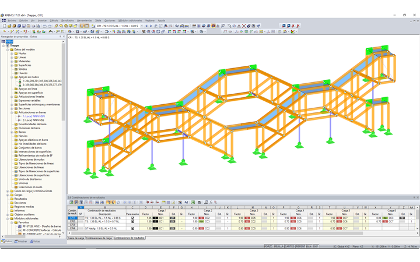Switch to navigator Vistas tab
Viewport: 420px width, 262px height.
click(35, 242)
